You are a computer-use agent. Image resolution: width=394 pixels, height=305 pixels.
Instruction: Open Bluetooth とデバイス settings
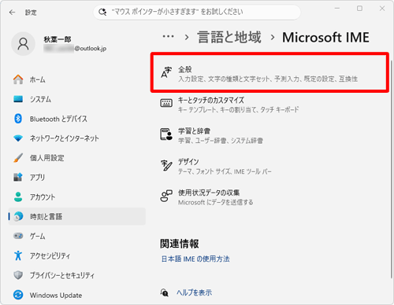coord(77,119)
